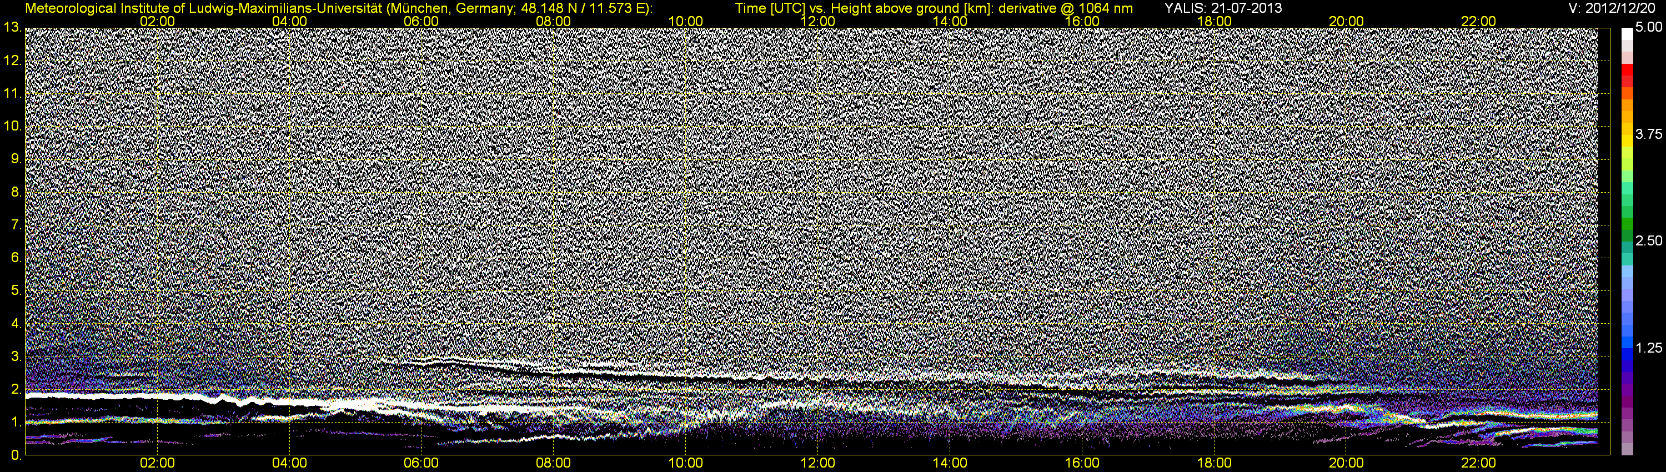Click the 22:00 label on the bottom time axis

tap(1478, 463)
